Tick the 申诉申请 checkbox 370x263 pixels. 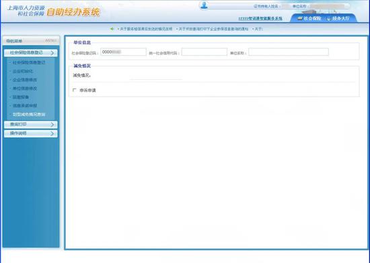75,90
